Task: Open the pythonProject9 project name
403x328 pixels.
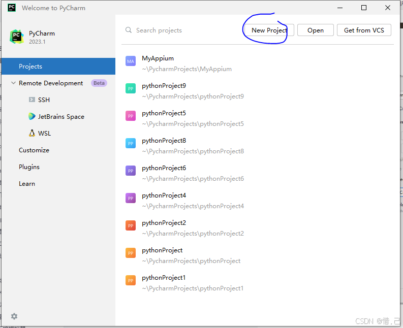Action: (164, 86)
